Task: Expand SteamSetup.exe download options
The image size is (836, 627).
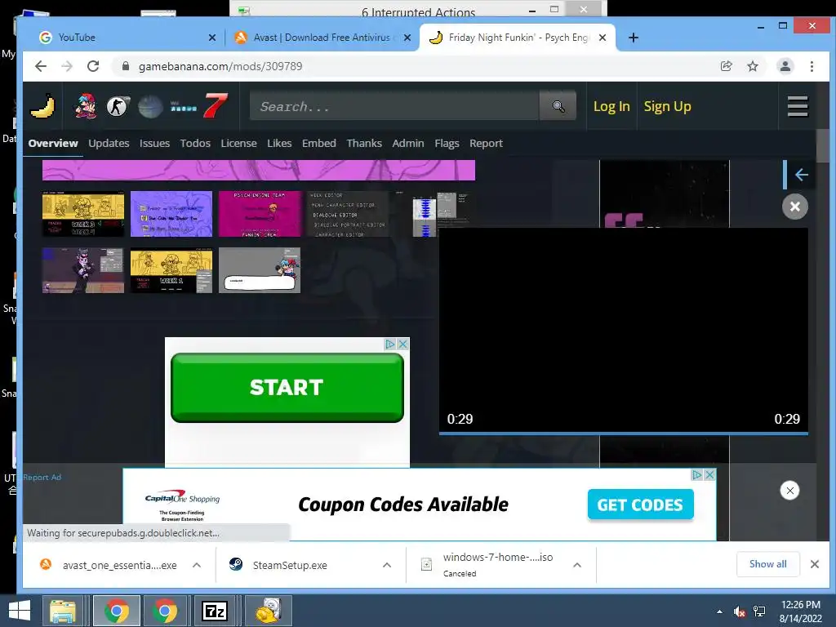Action: (x=387, y=565)
